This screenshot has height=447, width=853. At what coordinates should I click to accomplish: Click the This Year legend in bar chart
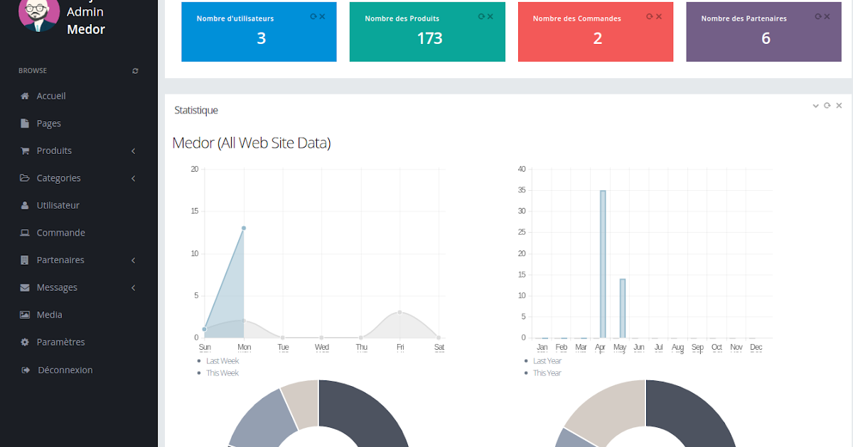click(547, 373)
